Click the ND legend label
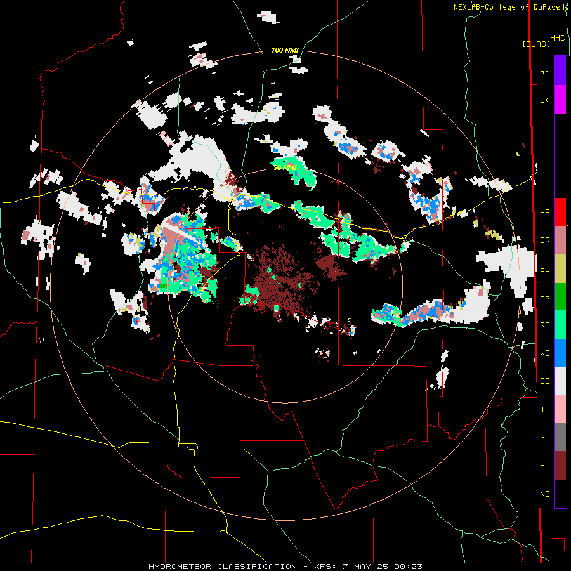This screenshot has height=571, width=571. tap(544, 494)
